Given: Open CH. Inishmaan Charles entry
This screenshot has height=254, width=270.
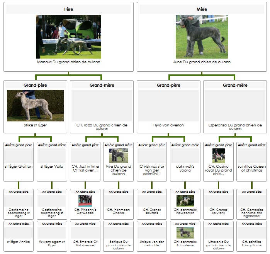Looking at the screenshot, I should pos(118,211).
